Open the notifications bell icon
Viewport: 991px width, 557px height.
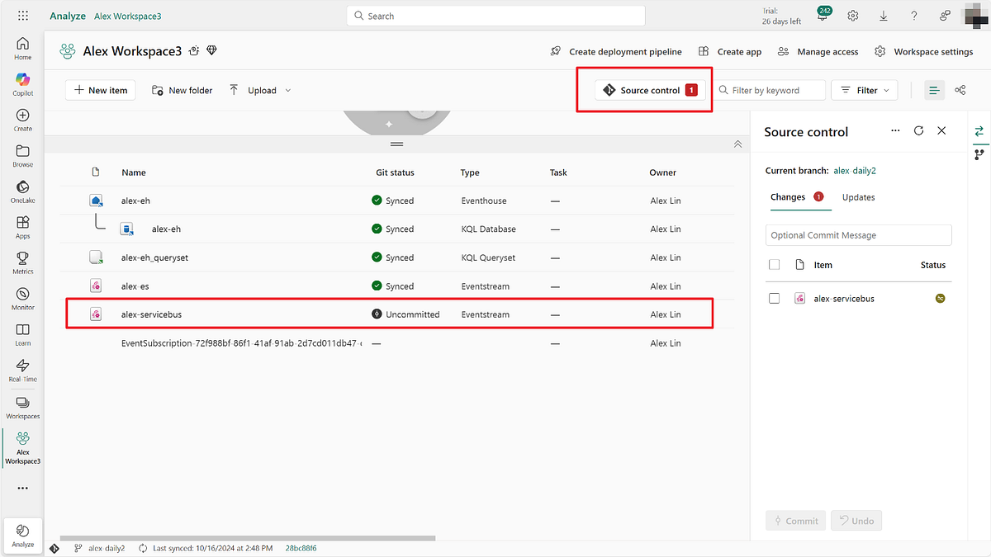824,14
